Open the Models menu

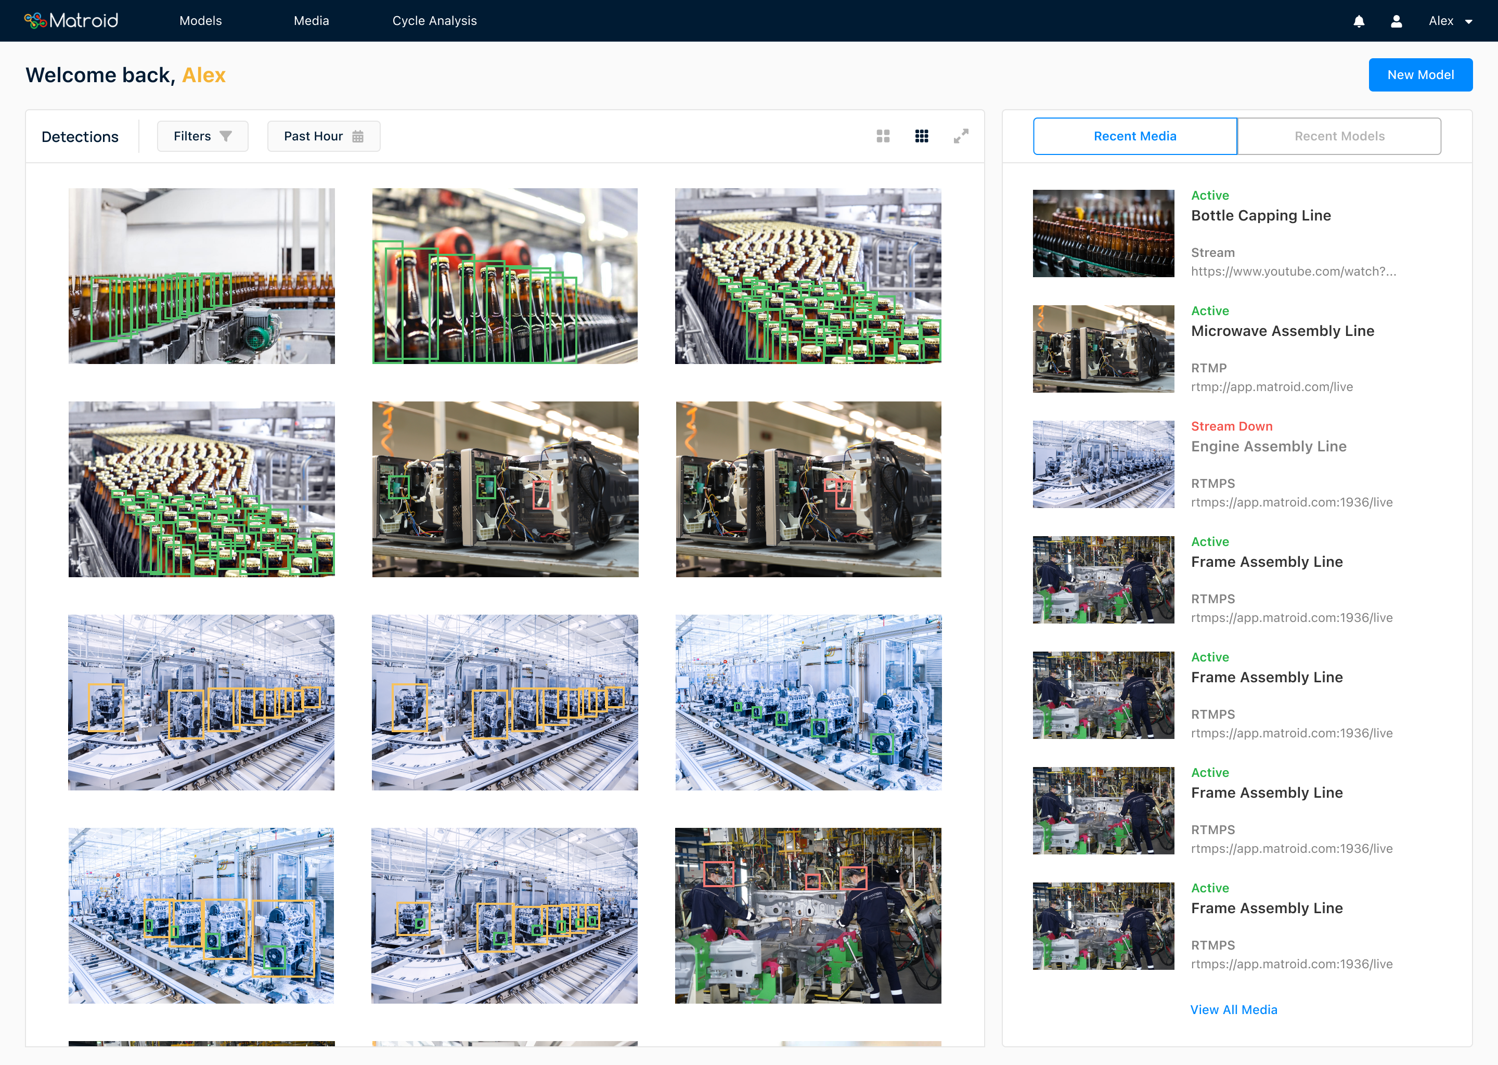tap(201, 20)
